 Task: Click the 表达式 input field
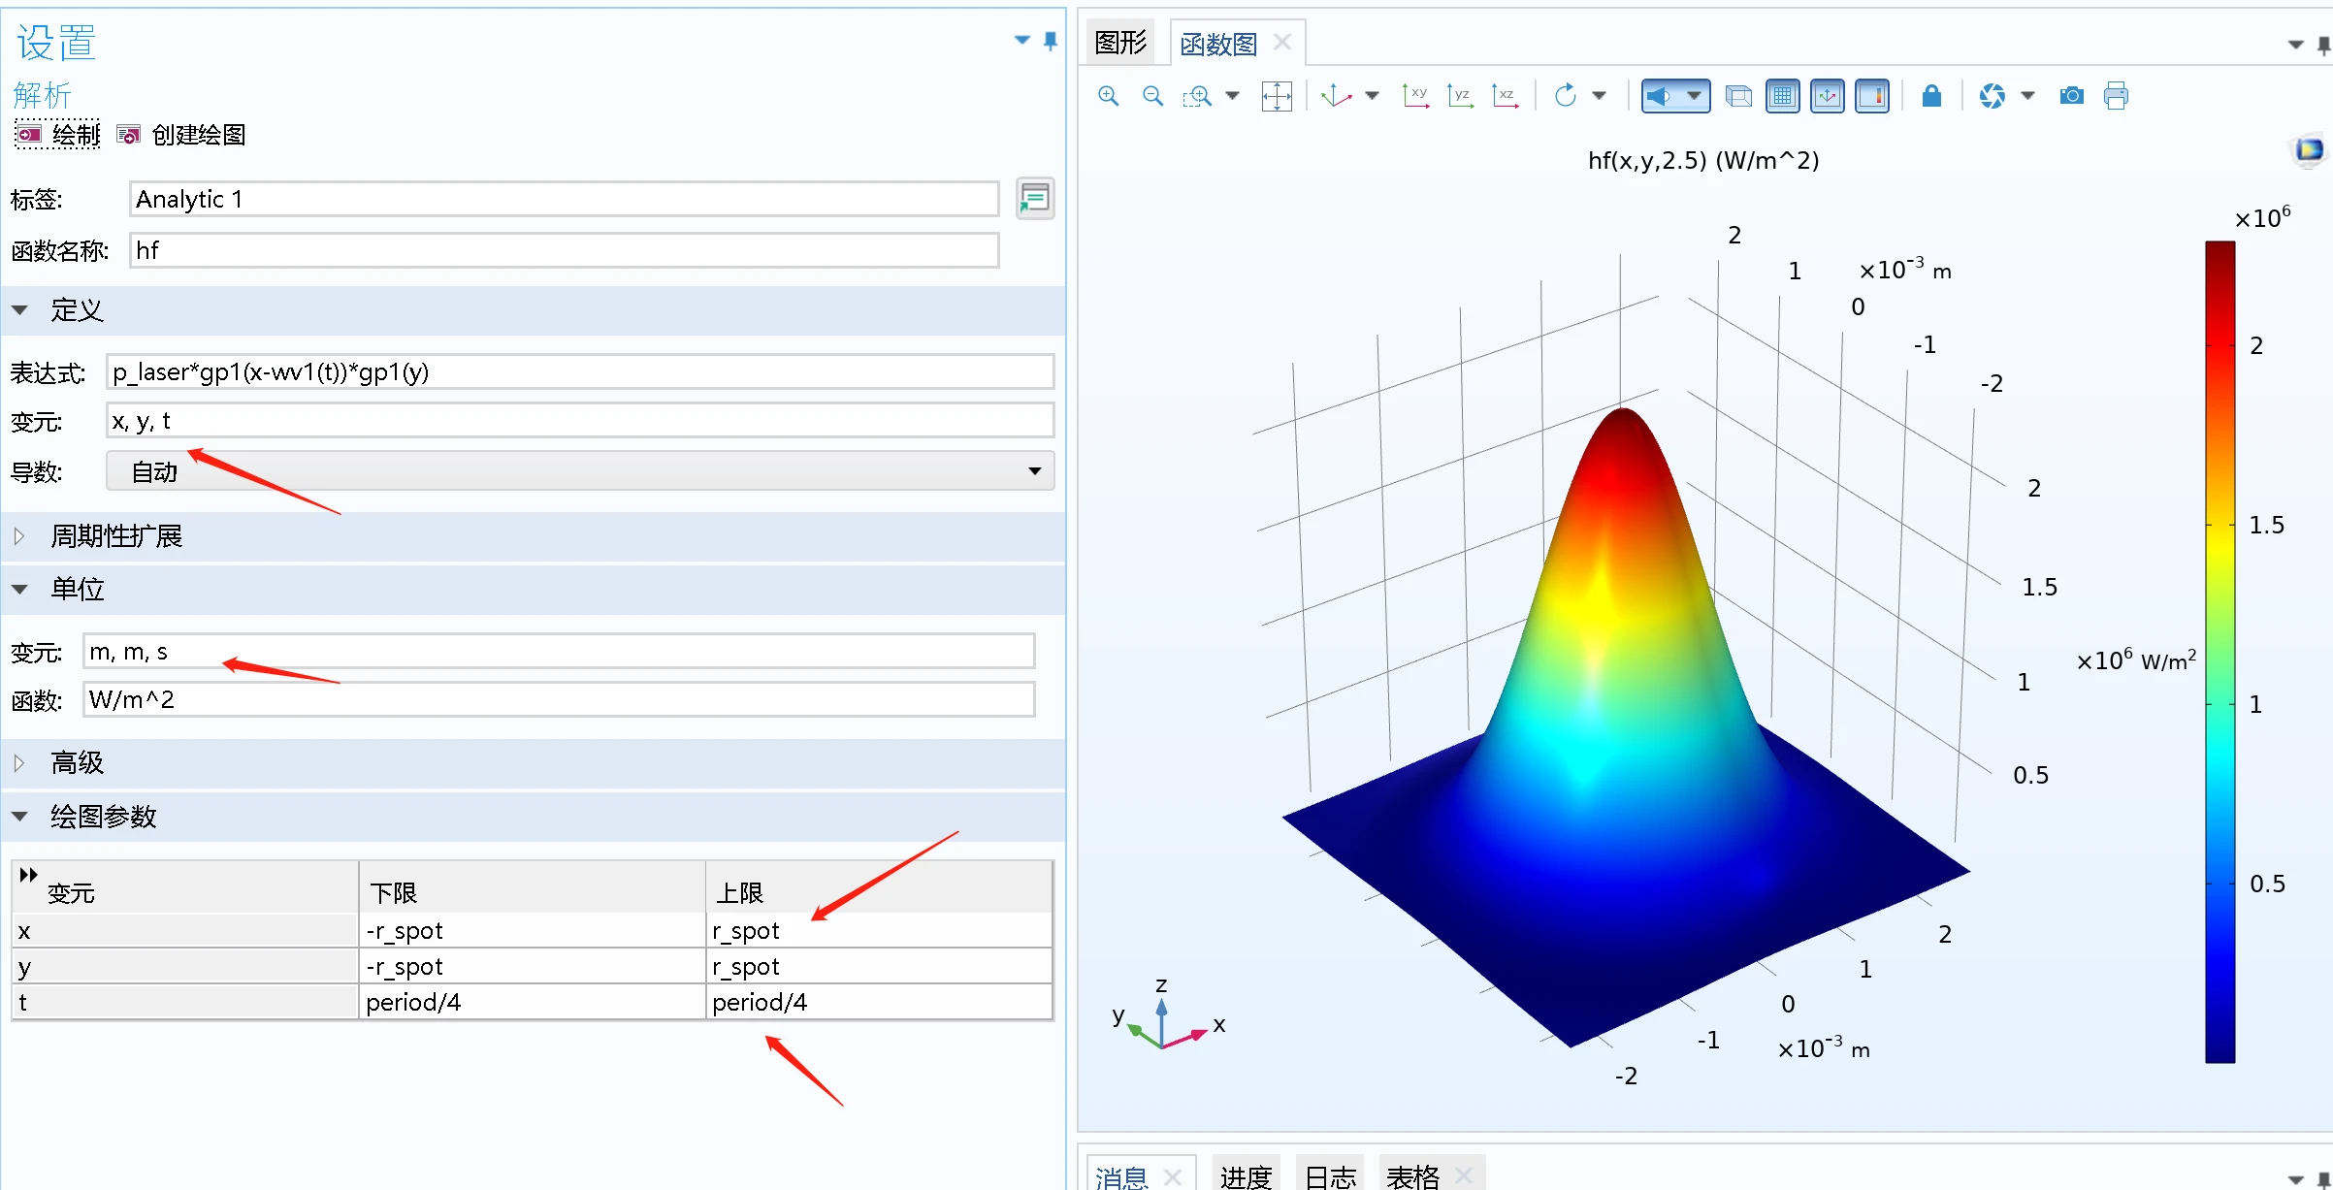click(580, 372)
